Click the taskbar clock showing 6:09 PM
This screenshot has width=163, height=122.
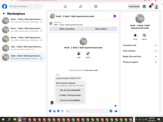[x=152, y=119]
